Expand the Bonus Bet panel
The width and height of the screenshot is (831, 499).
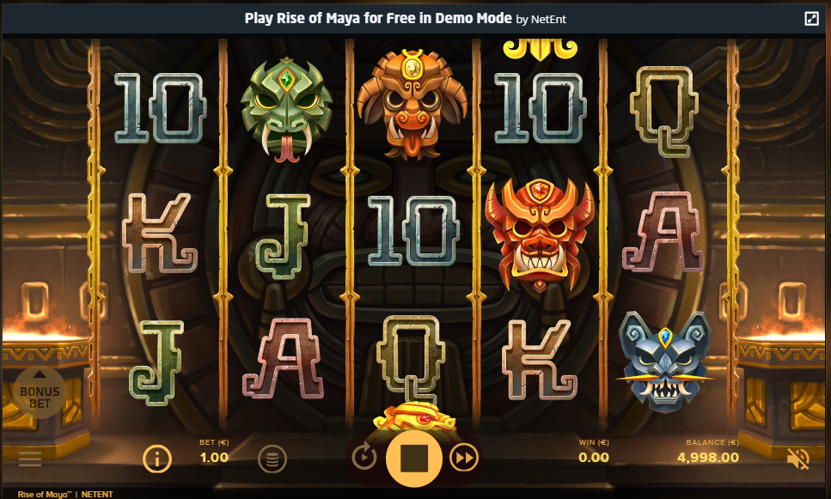[40, 393]
